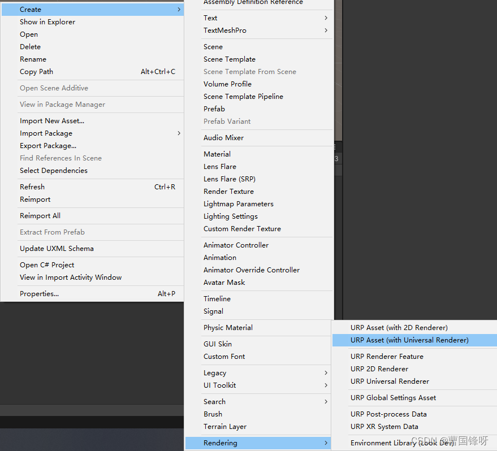Select Copy Path entry

pos(93,72)
